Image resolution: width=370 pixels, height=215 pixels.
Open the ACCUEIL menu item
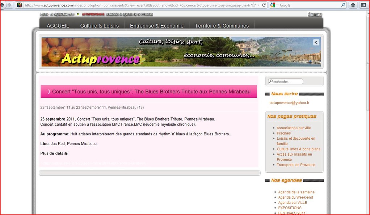click(x=58, y=26)
